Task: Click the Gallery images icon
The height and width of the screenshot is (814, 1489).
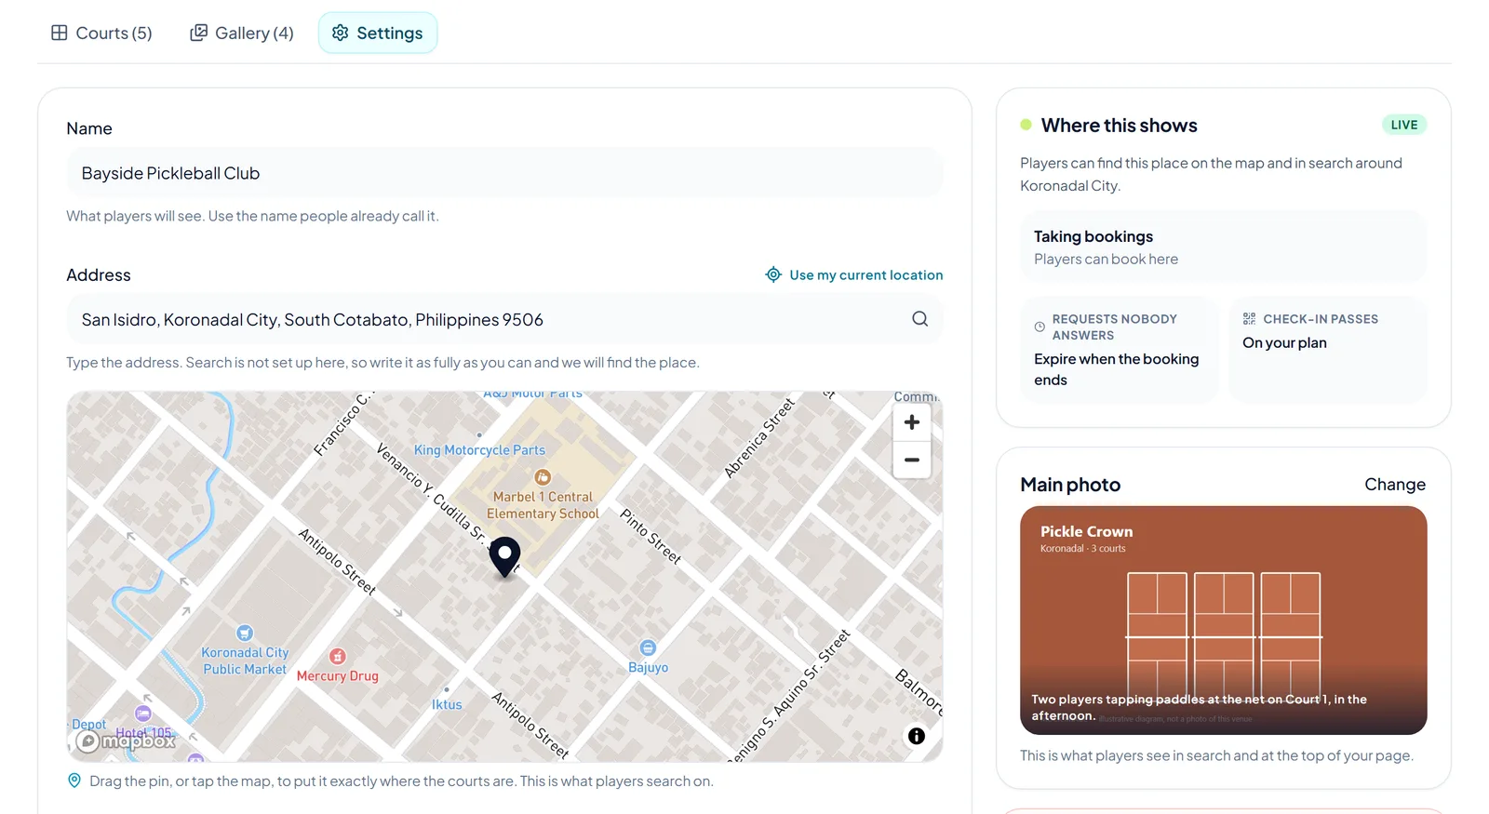Action: click(x=198, y=33)
